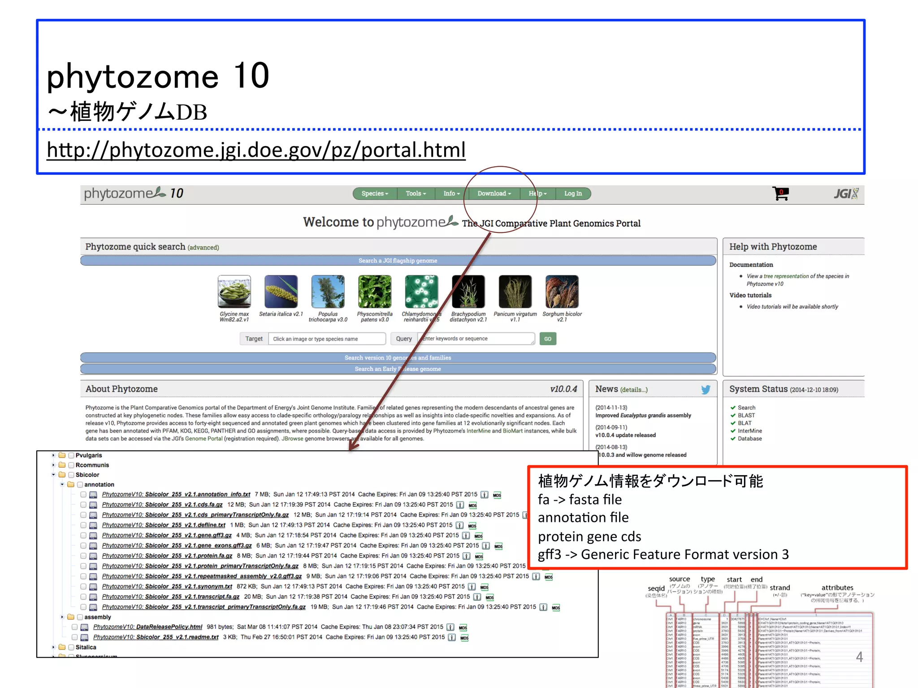Click info icon for gene_exons.gff3.gz file
918x688 pixels.
486,546
